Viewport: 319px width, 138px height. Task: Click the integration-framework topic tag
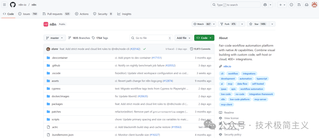[261, 94]
